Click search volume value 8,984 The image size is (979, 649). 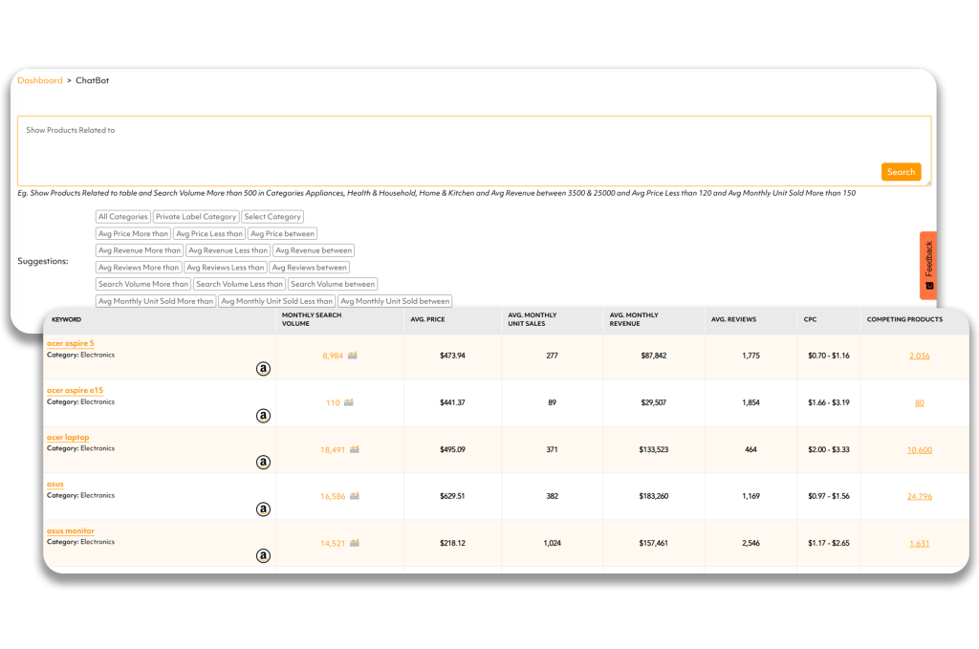point(333,356)
